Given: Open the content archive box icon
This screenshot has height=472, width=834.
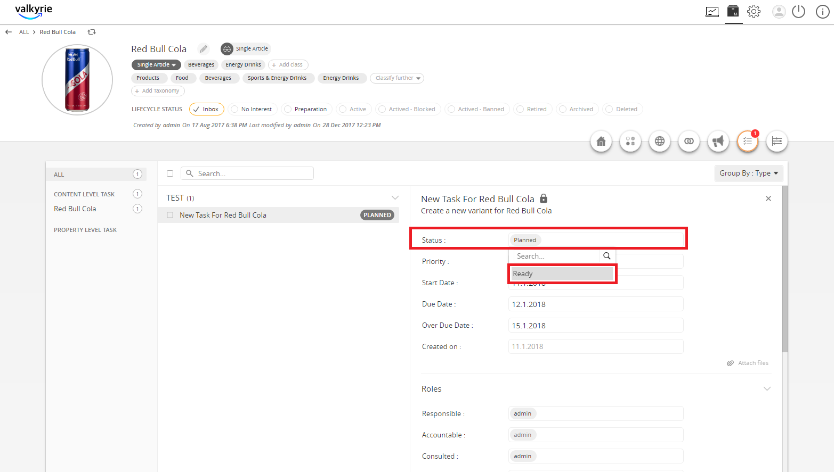Looking at the screenshot, I should click(x=734, y=11).
